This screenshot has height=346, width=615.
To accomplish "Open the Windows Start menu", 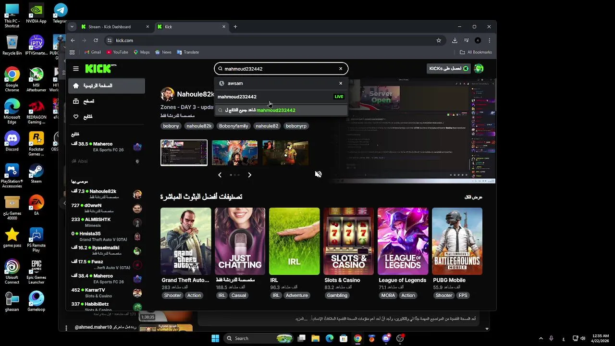I will [x=215, y=338].
